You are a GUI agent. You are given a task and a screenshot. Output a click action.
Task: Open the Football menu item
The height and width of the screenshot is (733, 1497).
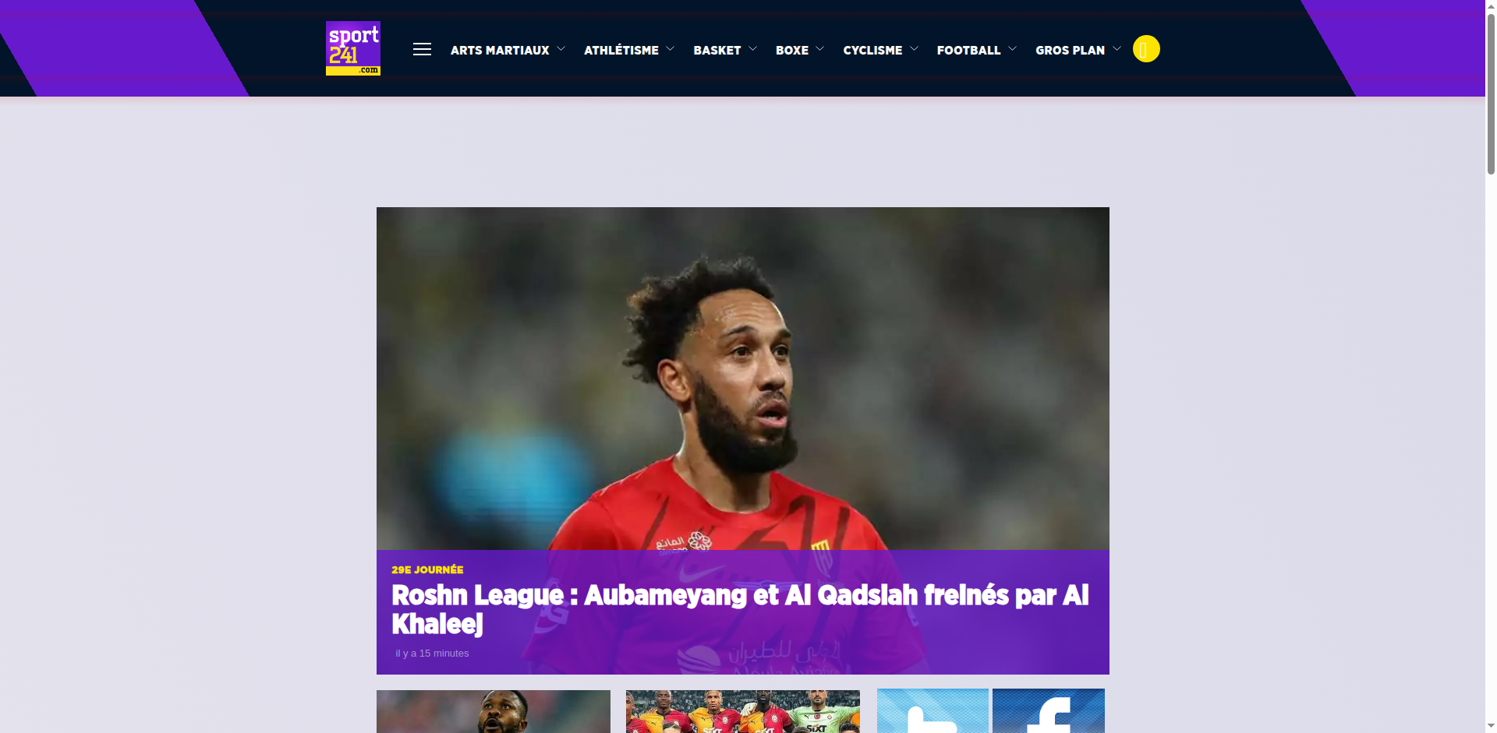click(x=968, y=50)
